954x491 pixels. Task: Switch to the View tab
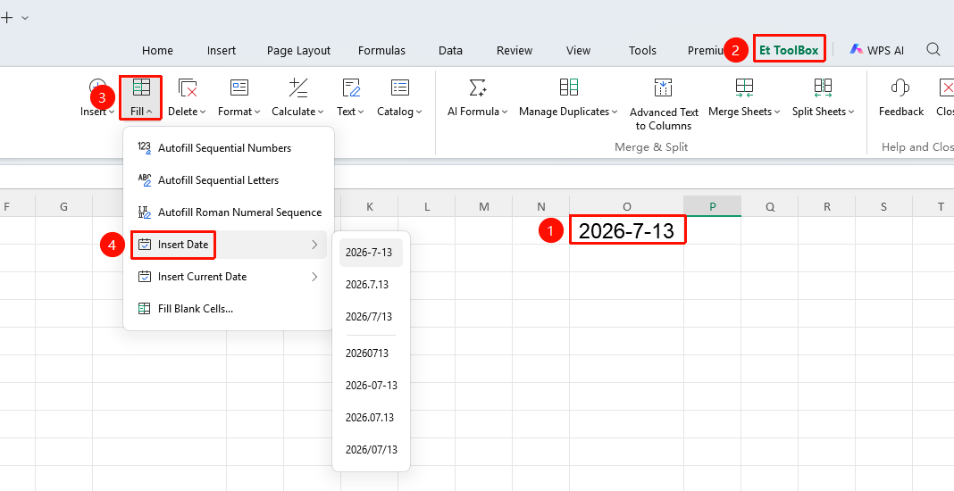click(578, 51)
